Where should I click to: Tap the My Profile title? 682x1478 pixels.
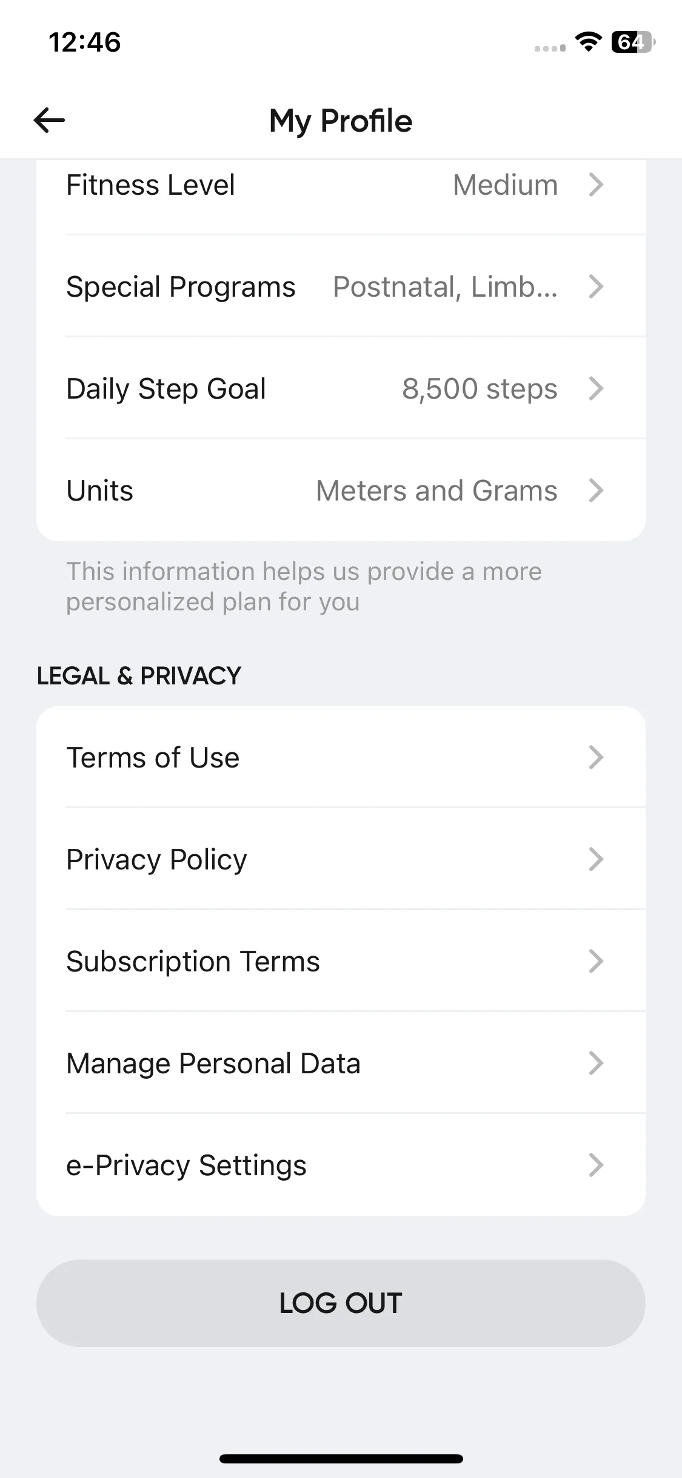(341, 120)
